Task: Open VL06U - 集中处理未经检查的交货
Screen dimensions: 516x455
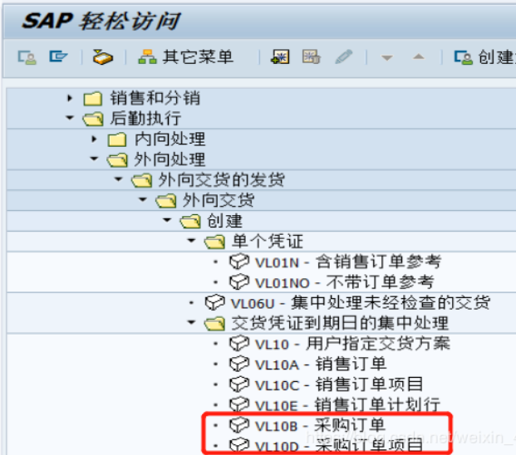Action: coord(361,303)
